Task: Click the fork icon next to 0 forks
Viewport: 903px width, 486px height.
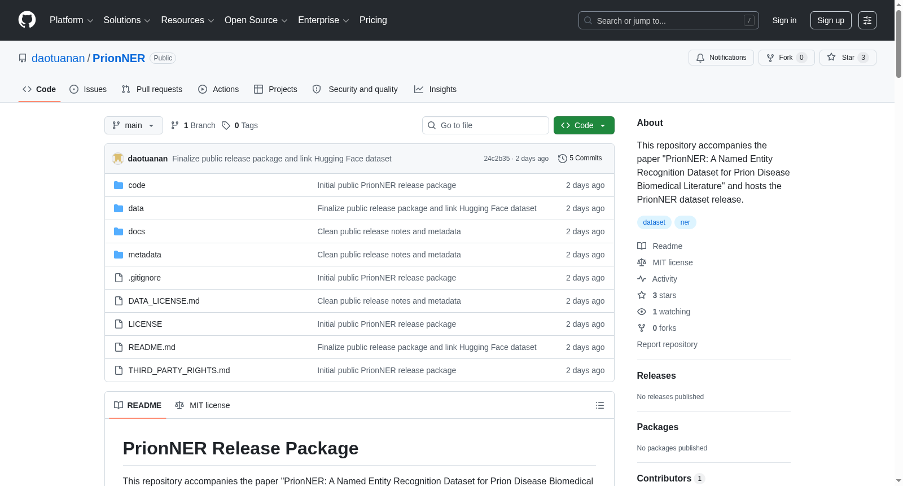Action: pyautogui.click(x=642, y=328)
